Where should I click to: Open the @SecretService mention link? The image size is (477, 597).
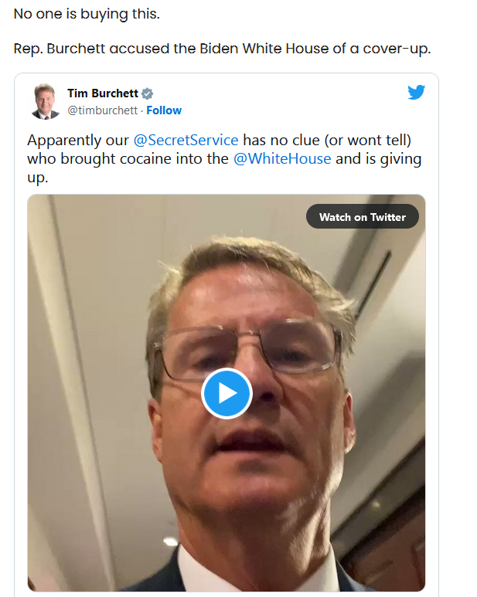186,140
